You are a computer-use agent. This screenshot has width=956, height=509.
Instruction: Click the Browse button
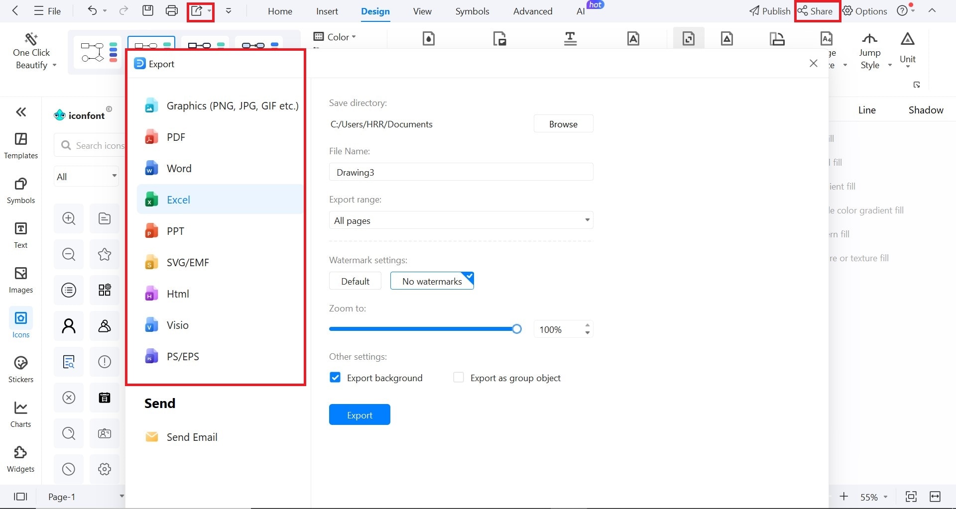click(563, 124)
